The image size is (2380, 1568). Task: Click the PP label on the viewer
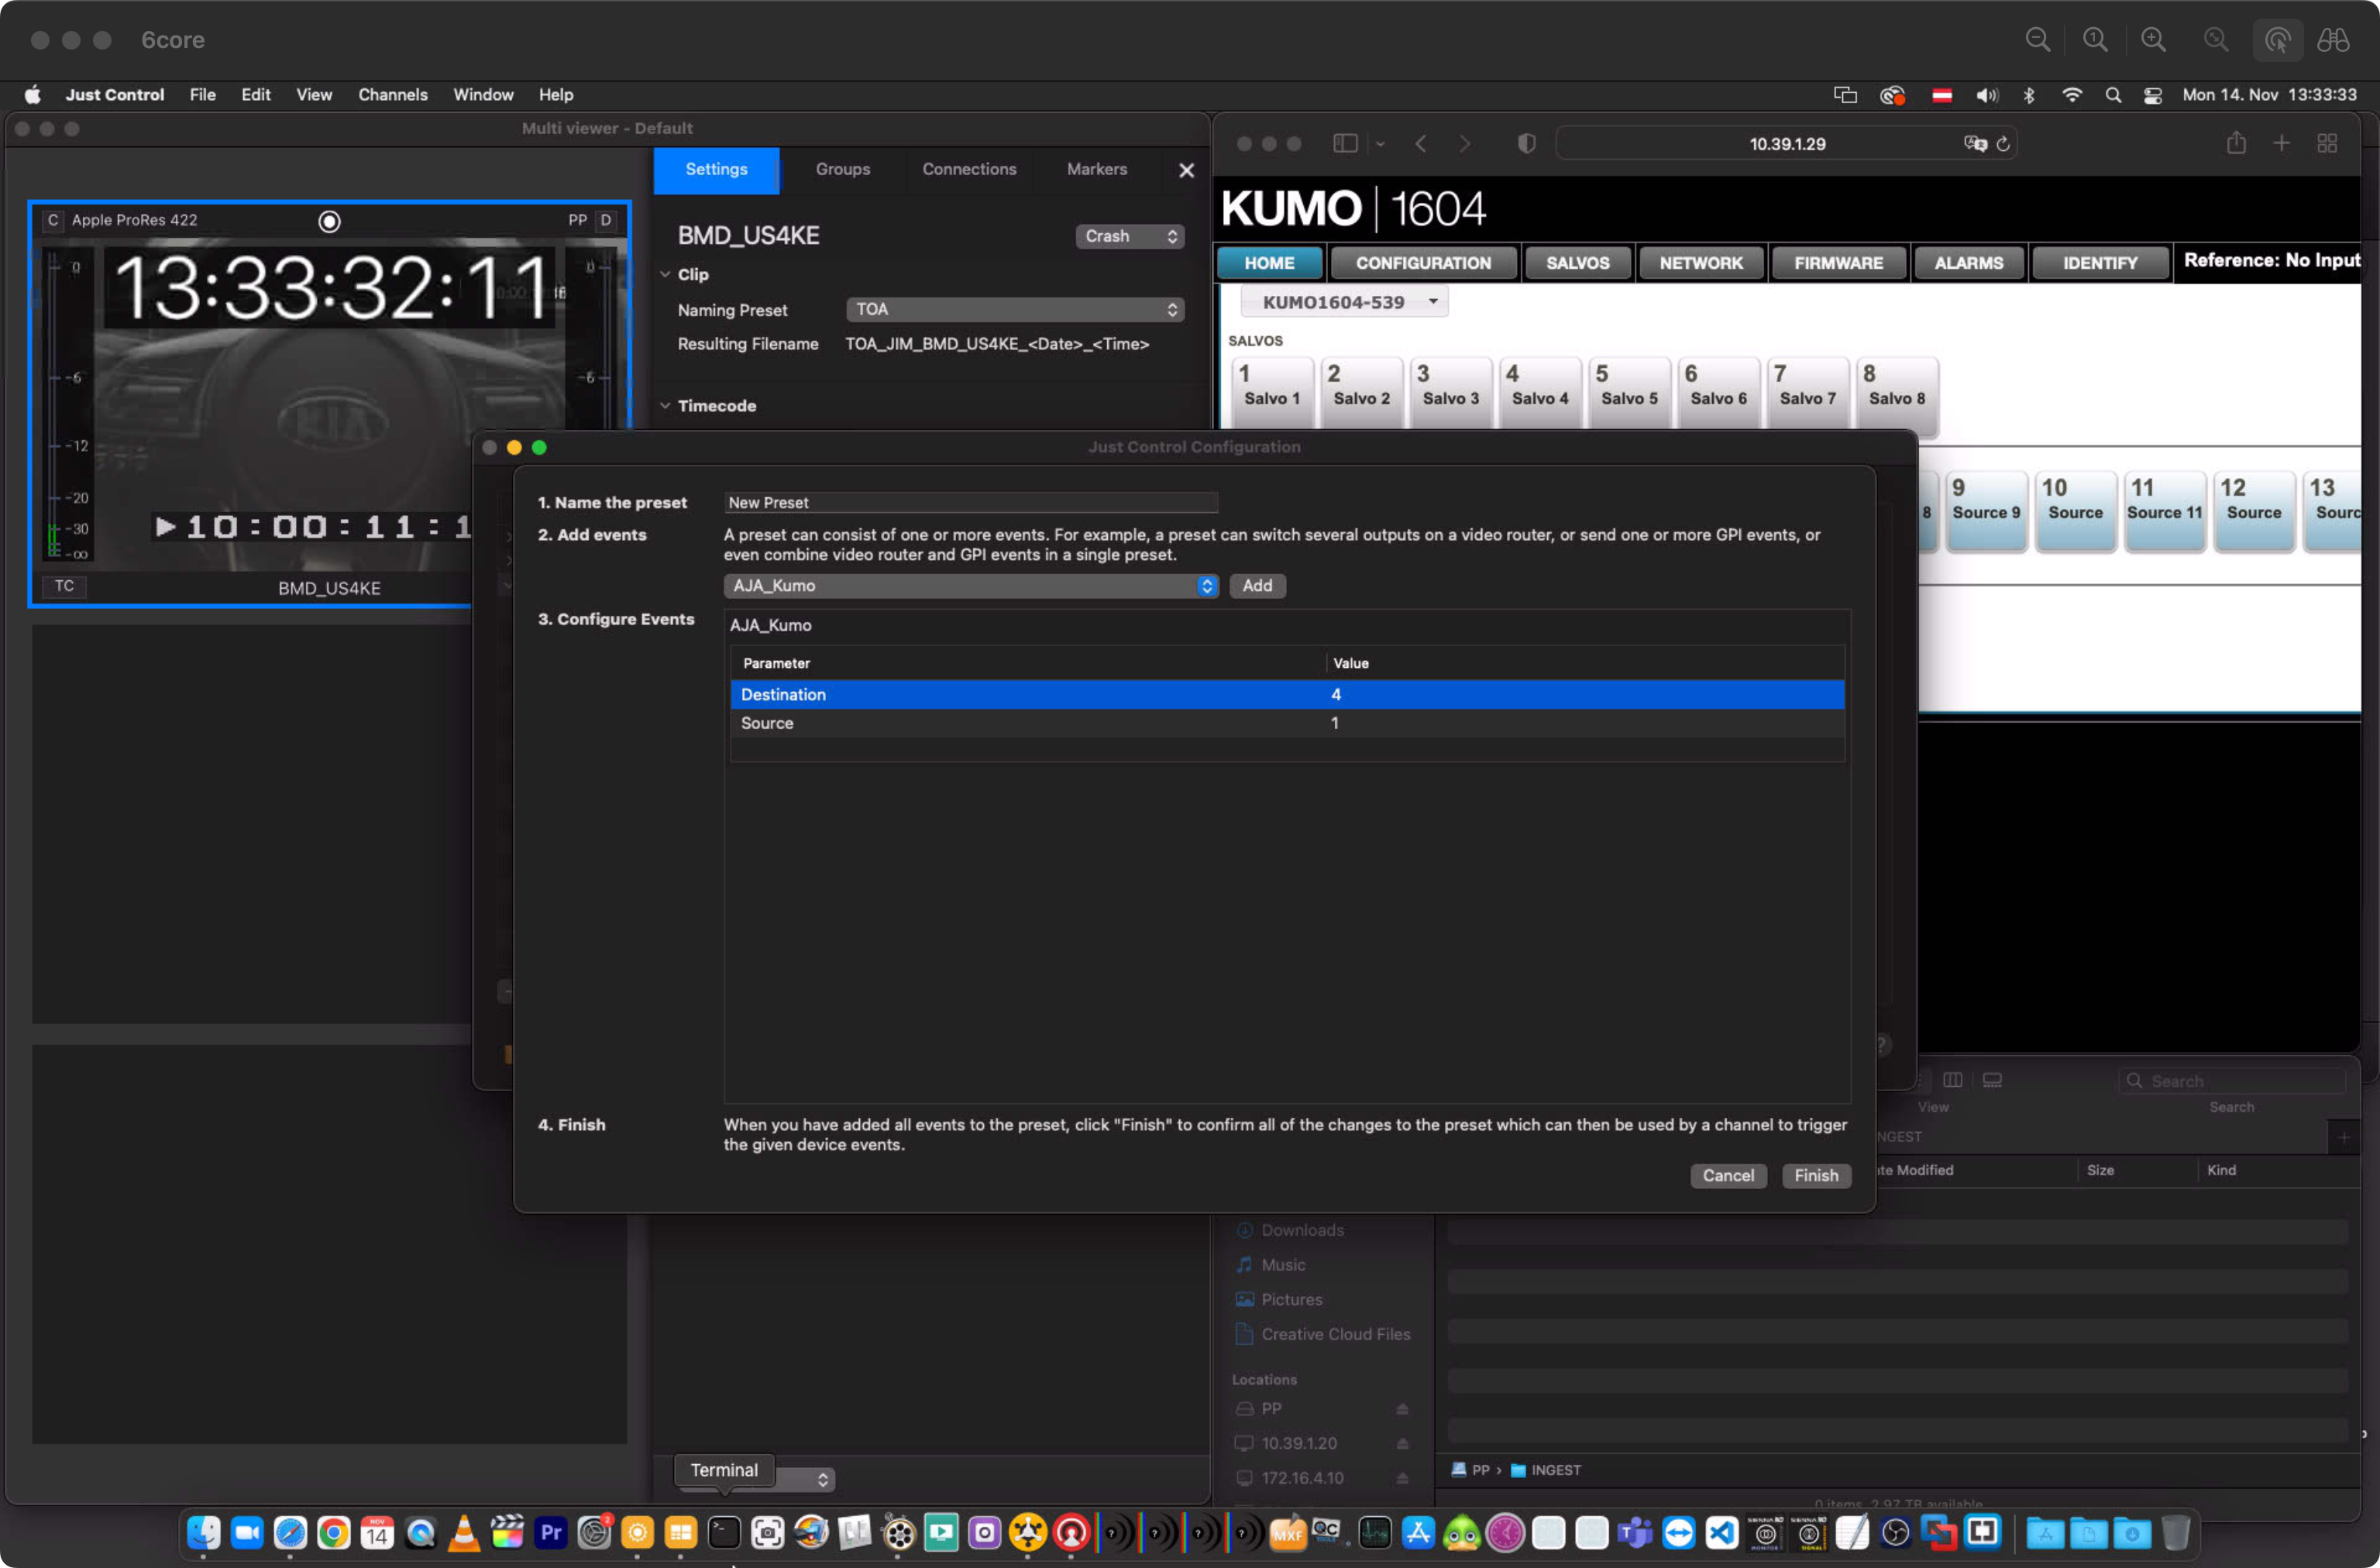(x=578, y=220)
